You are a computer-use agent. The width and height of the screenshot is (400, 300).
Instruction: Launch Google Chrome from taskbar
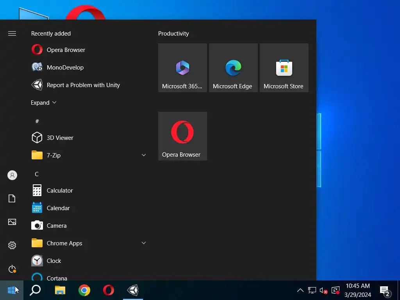tap(84, 290)
